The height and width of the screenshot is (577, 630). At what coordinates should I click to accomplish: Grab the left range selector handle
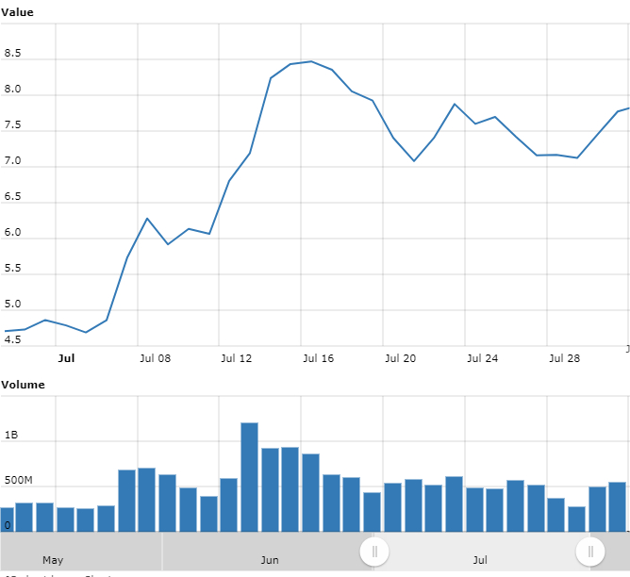(x=374, y=552)
